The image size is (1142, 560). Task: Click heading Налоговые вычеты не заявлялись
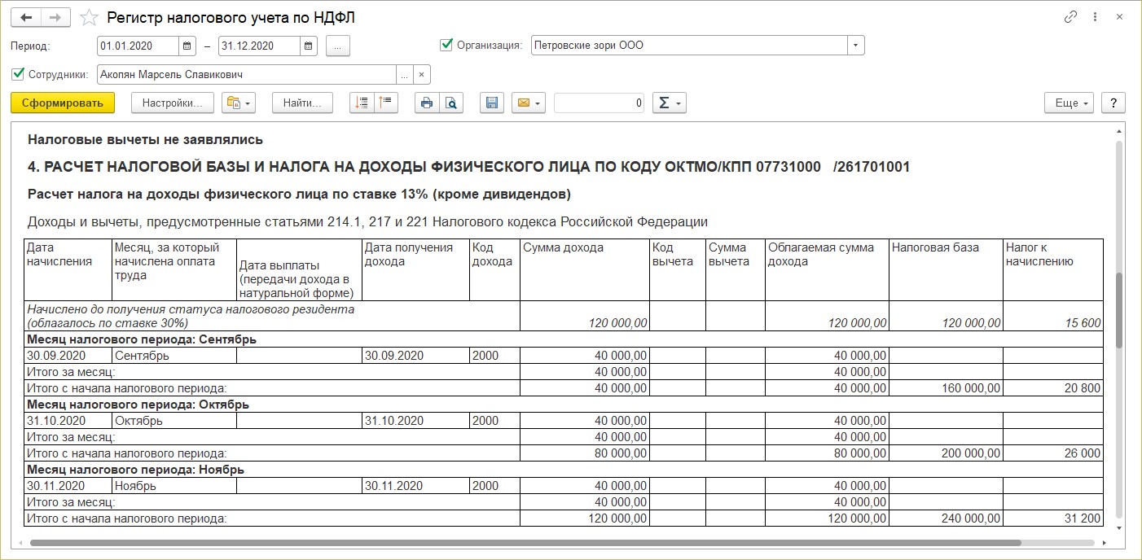click(145, 140)
